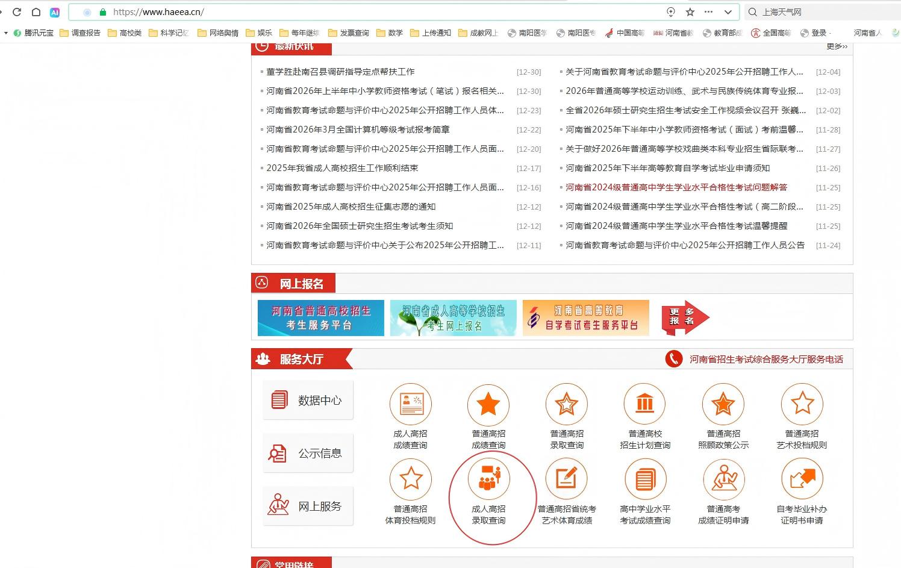The image size is (901, 568).
Task: Select 数据中心 side tab
Action: [308, 400]
